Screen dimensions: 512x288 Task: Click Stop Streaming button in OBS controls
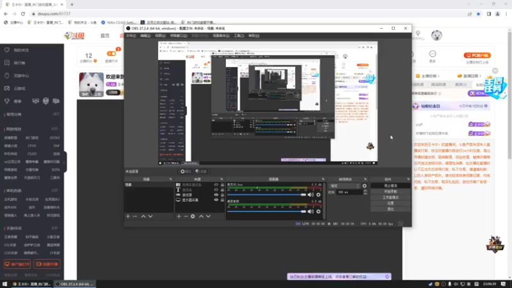(x=390, y=186)
